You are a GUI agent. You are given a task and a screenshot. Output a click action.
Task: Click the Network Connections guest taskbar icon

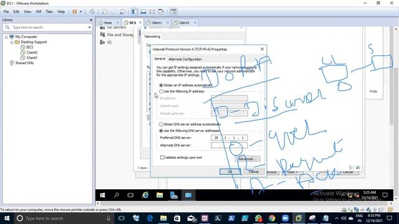pyautogui.click(x=188, y=195)
